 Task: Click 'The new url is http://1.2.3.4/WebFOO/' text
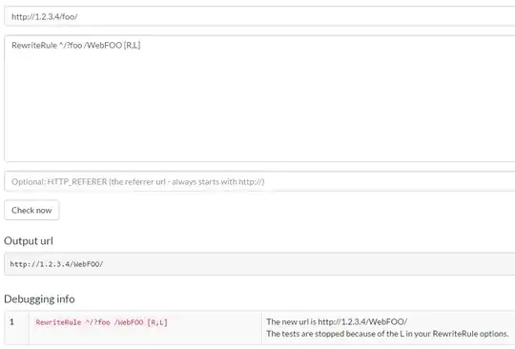tap(337, 321)
